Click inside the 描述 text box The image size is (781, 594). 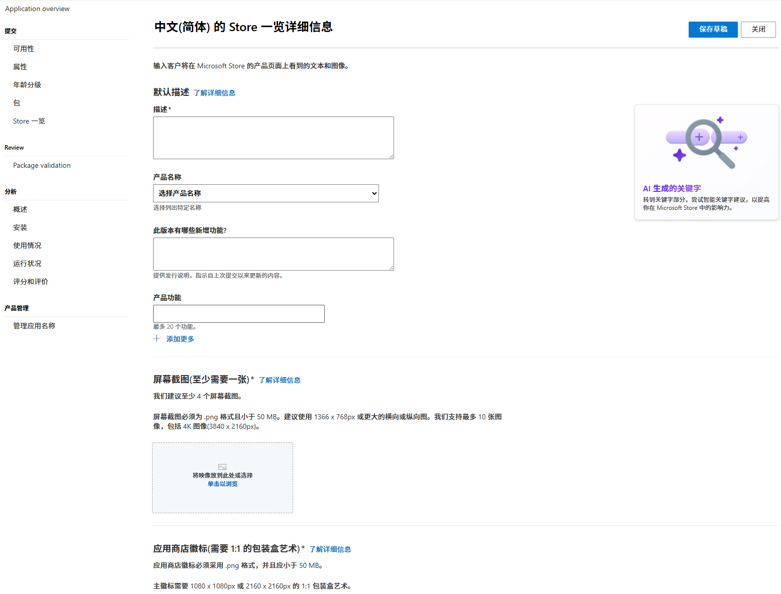click(273, 137)
